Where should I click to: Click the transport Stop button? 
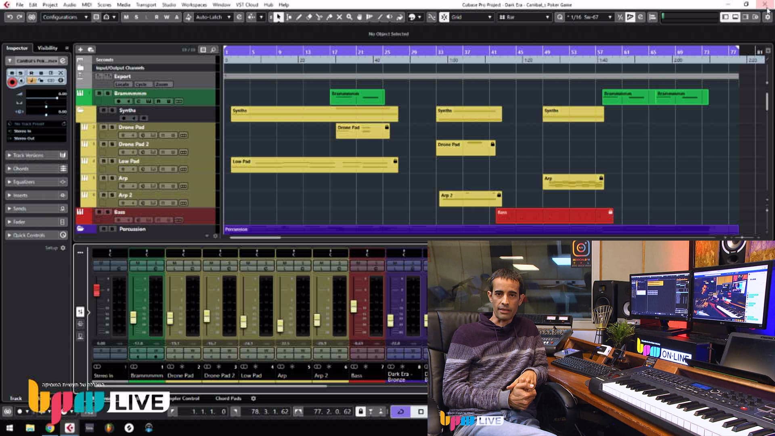click(421, 411)
